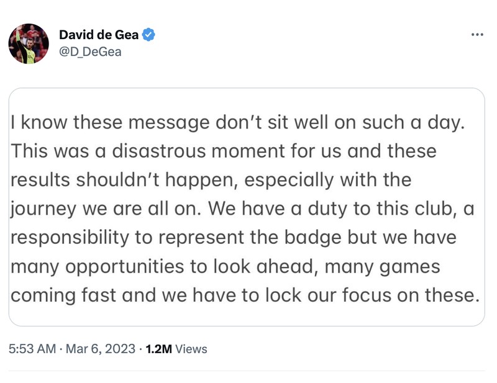This screenshot has width=497, height=383.
Task: Click the line starting "I know these message"
Action: 237,122
